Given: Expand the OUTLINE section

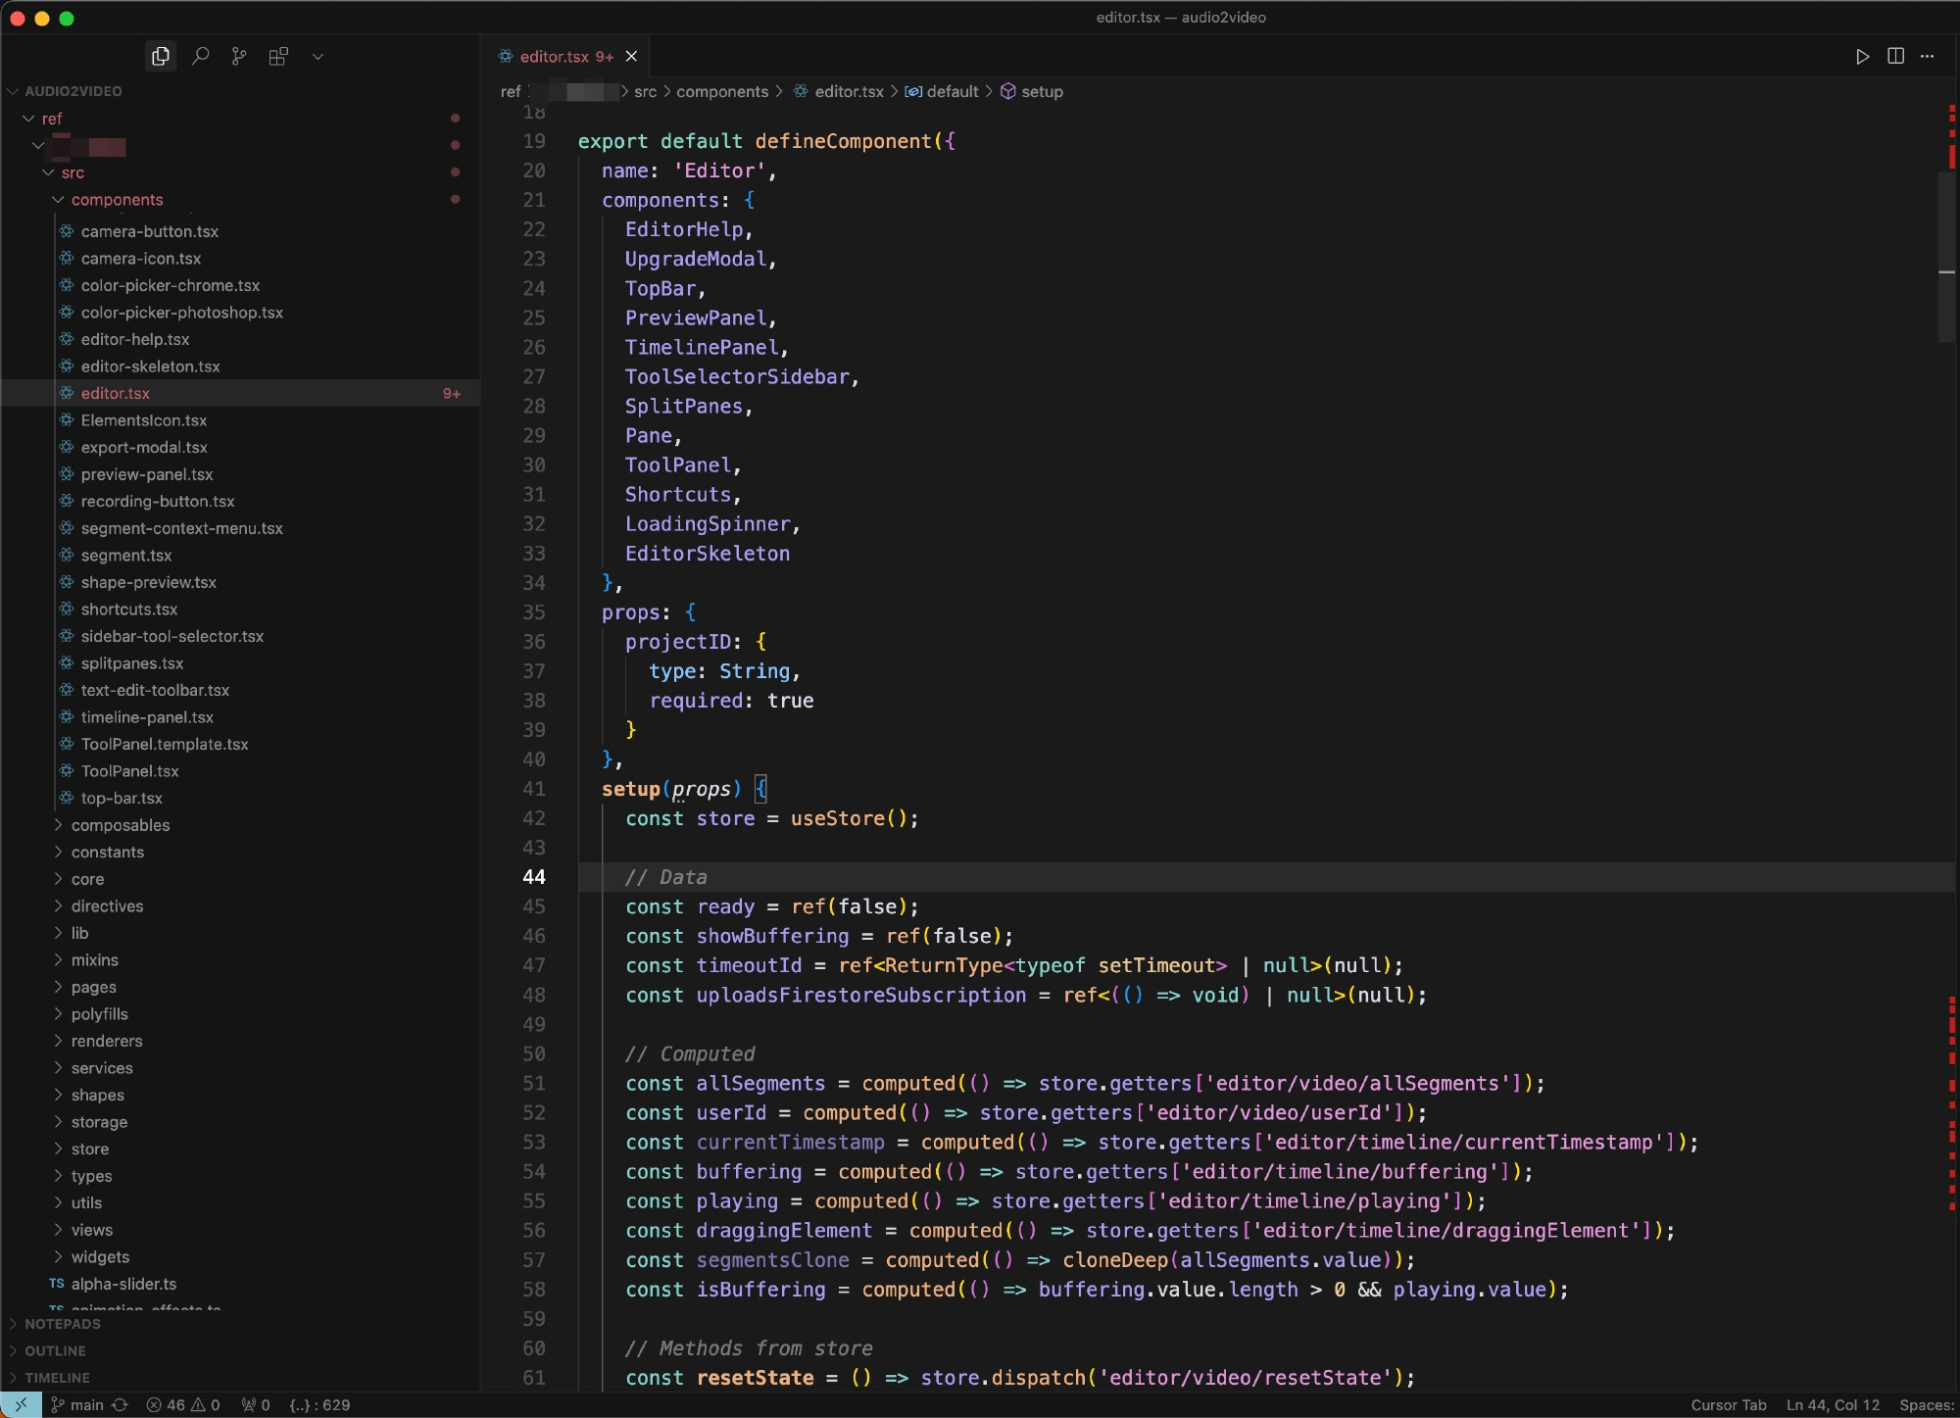Looking at the screenshot, I should click(x=55, y=1350).
